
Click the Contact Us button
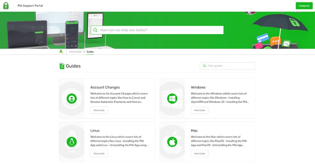click(x=304, y=6)
